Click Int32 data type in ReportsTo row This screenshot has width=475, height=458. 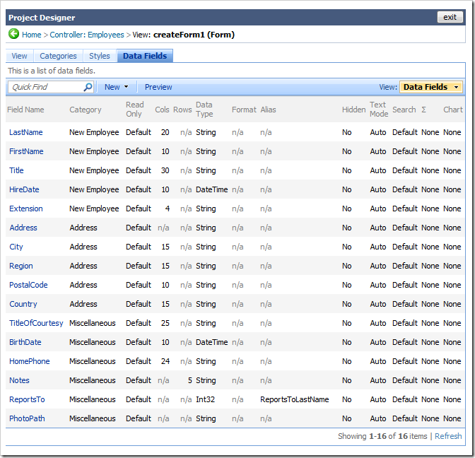[205, 399]
